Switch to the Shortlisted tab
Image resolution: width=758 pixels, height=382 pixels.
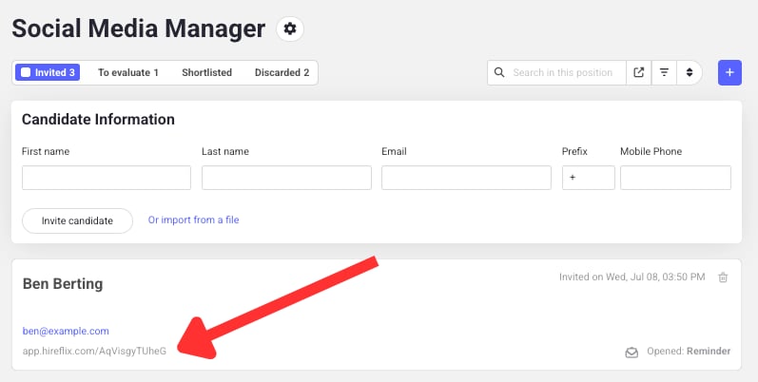tap(207, 72)
